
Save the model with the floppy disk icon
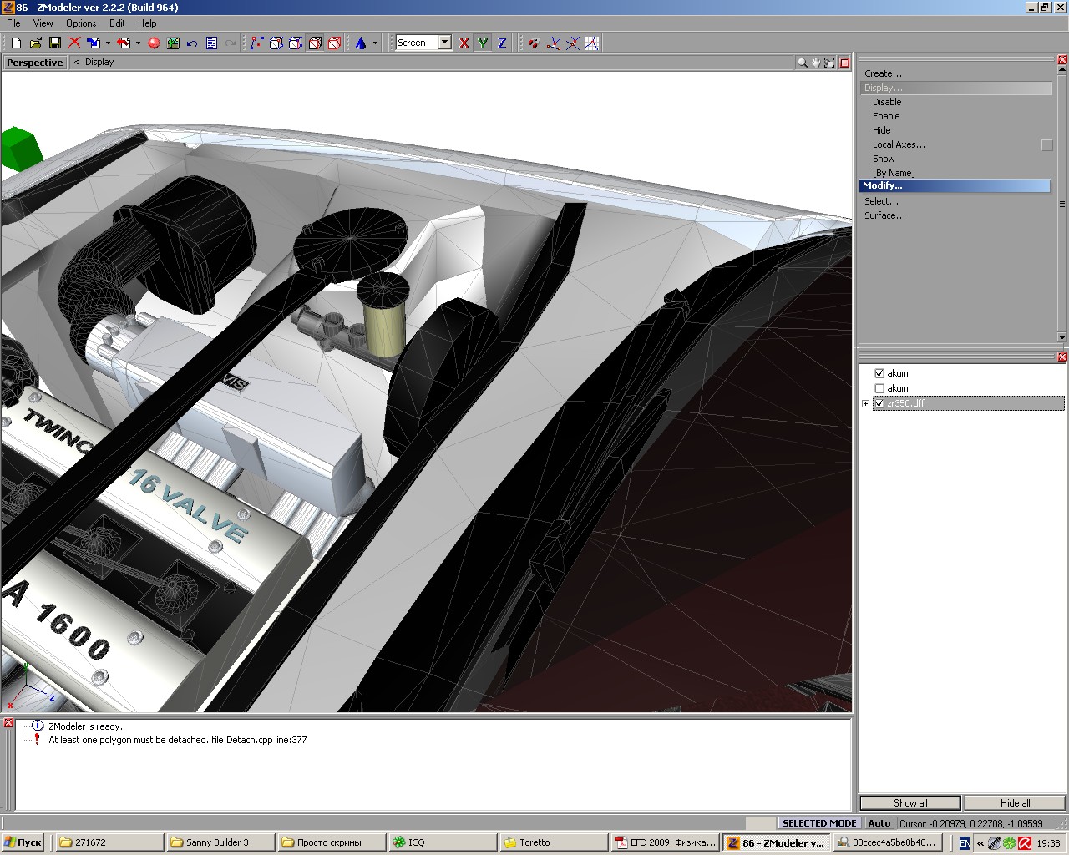[55, 43]
